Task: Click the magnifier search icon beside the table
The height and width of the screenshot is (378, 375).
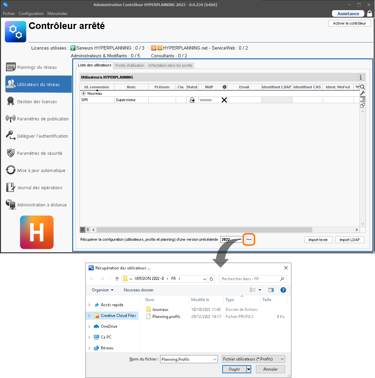Action: pos(363,87)
